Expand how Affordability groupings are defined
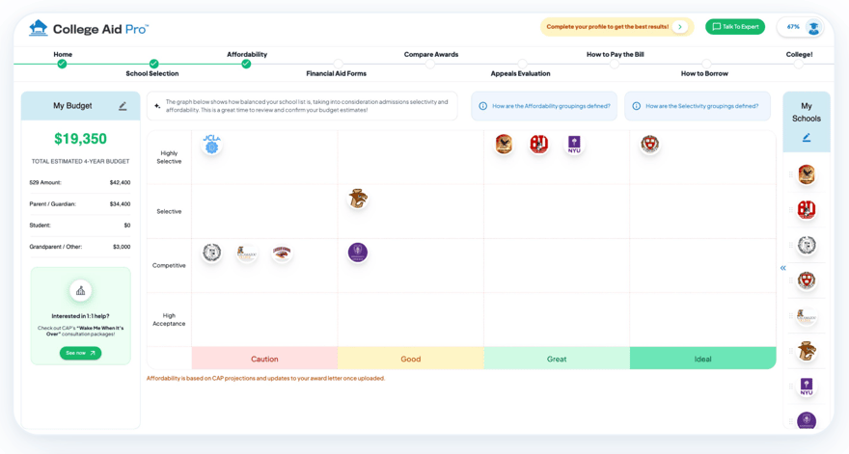The width and height of the screenshot is (849, 454). point(544,106)
